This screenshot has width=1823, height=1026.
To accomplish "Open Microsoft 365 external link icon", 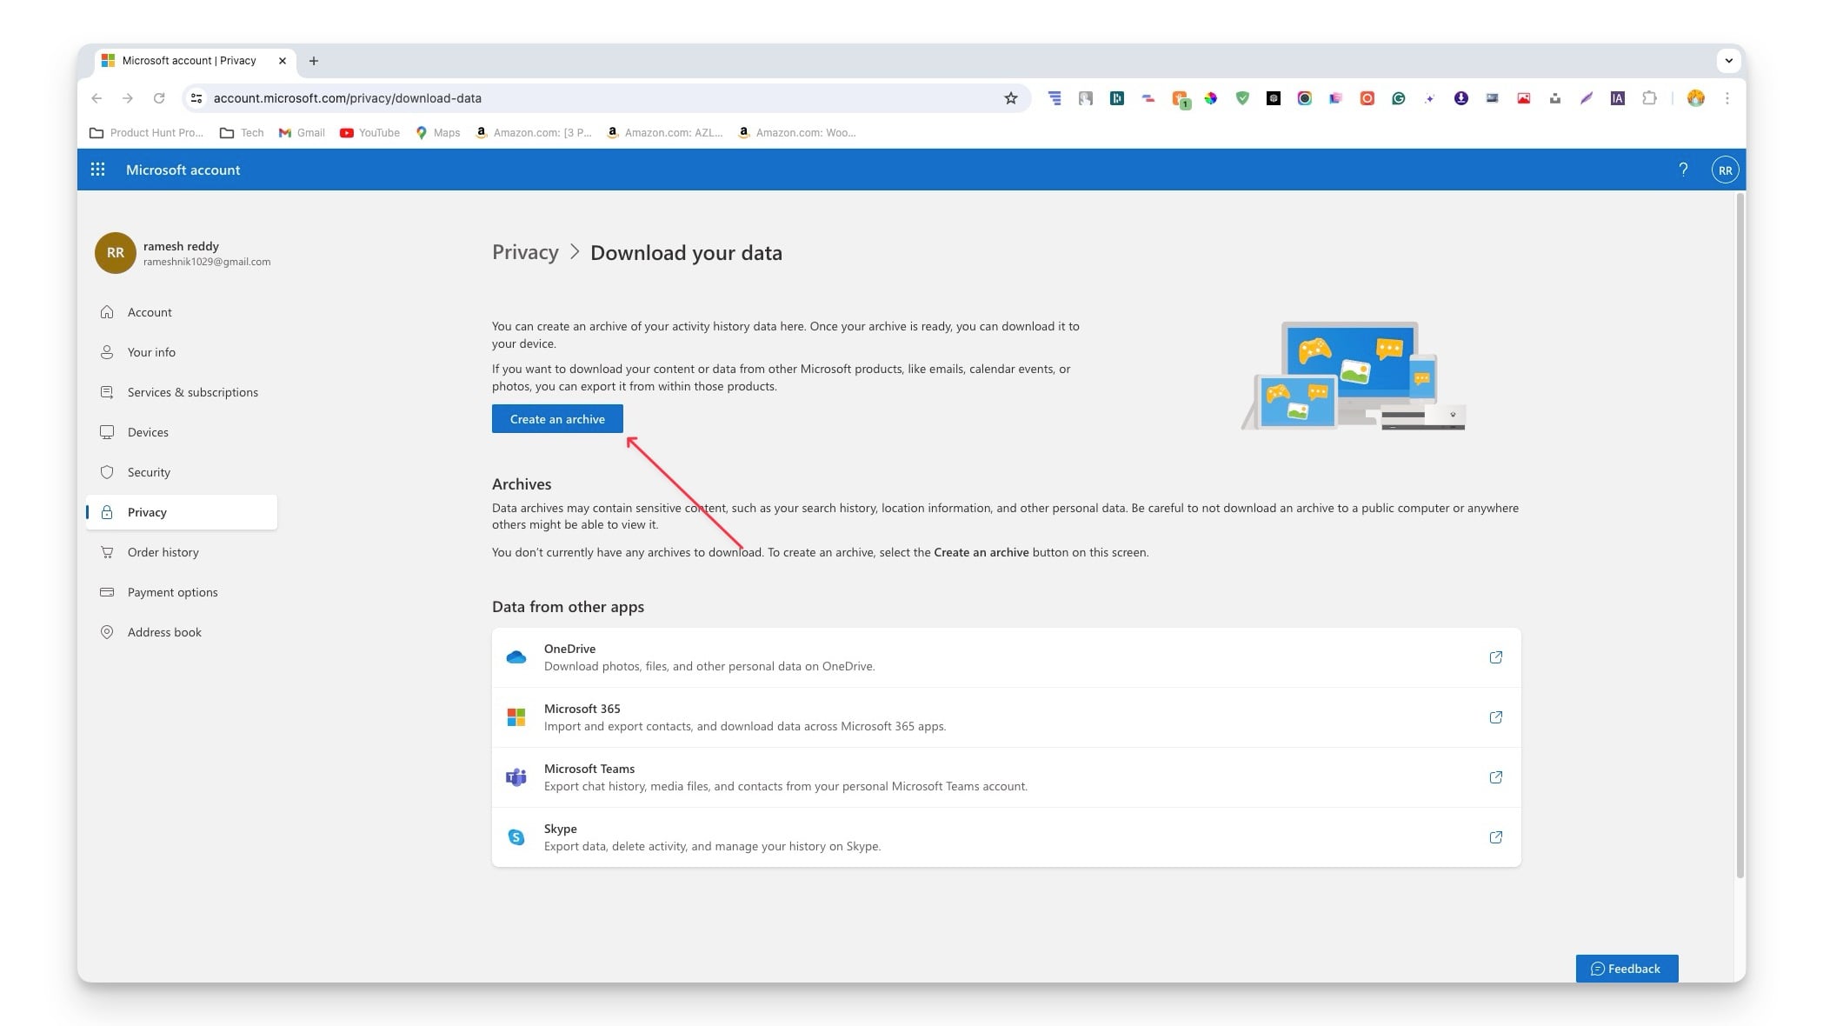I will 1495,717.
